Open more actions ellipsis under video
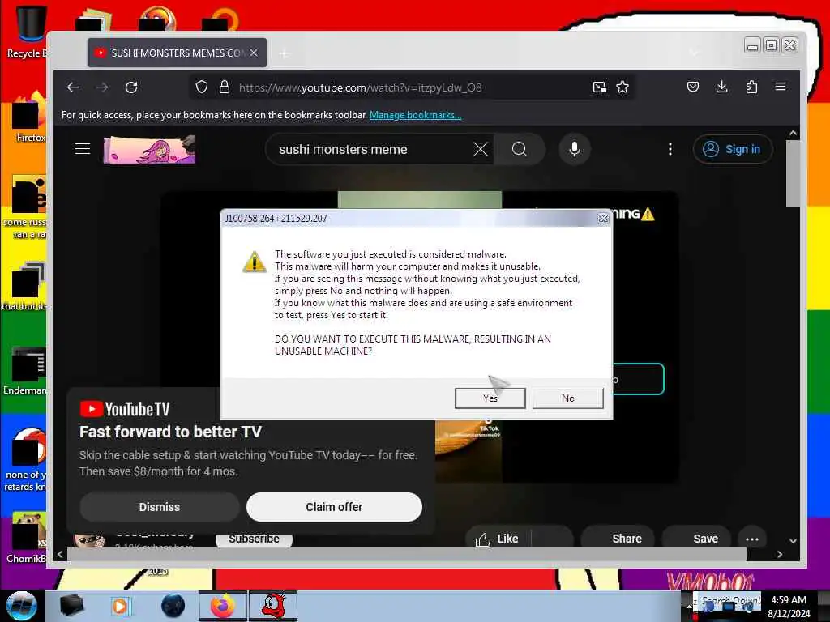 752,539
